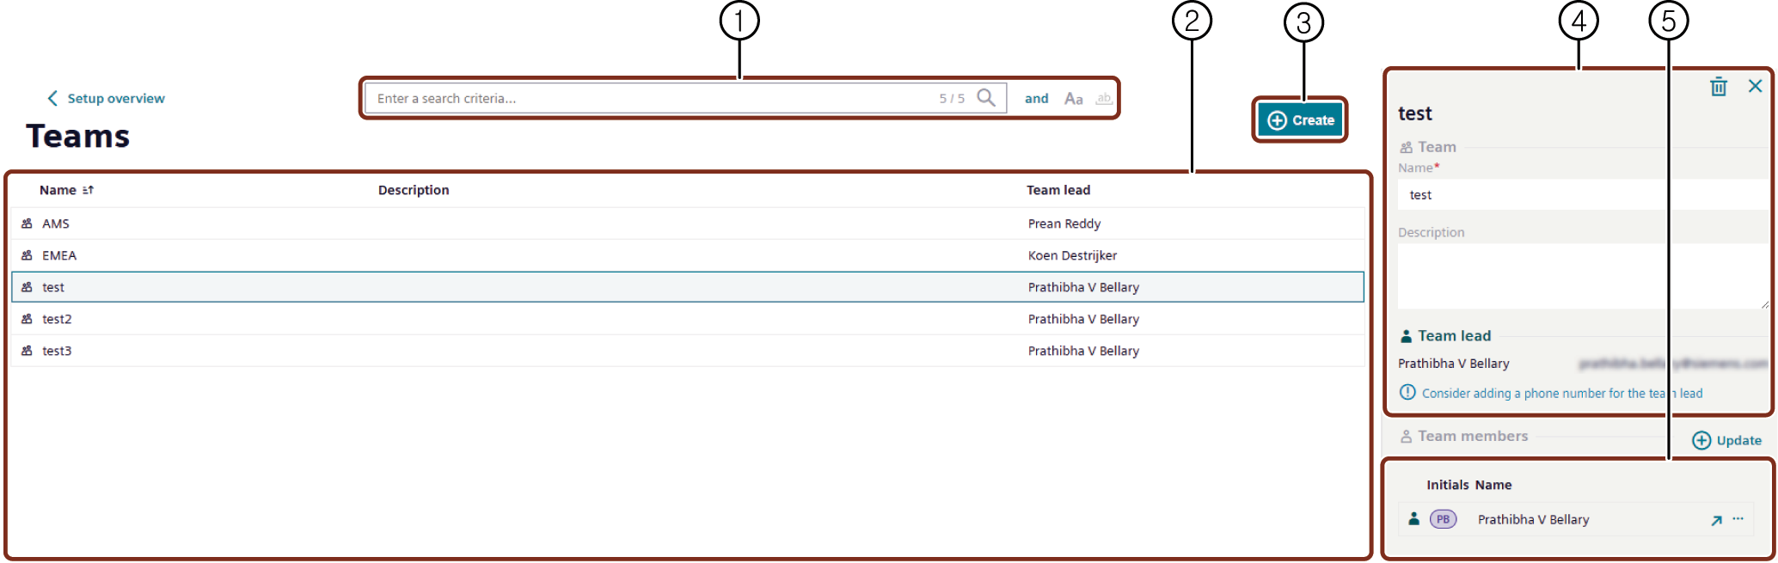Click the search magnifier icon
This screenshot has height=563, width=1778.
coord(986,98)
